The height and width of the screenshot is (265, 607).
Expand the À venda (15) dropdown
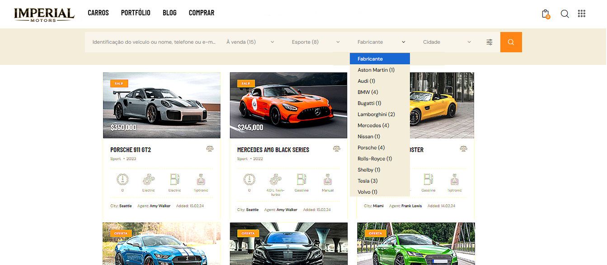(250, 42)
